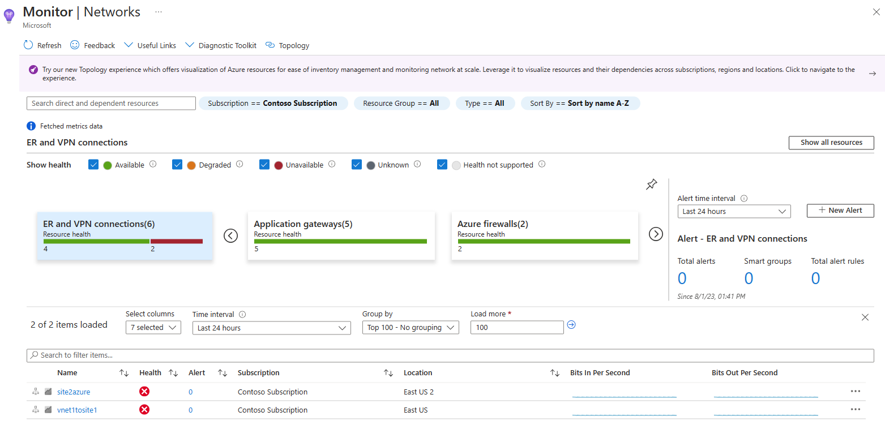Click the Refresh icon in the toolbar

point(28,45)
